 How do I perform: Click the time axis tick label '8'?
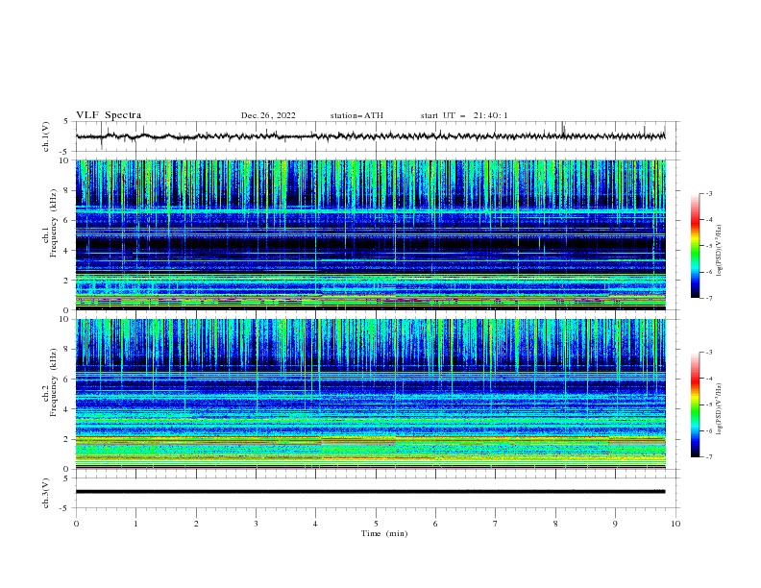[x=555, y=524]
